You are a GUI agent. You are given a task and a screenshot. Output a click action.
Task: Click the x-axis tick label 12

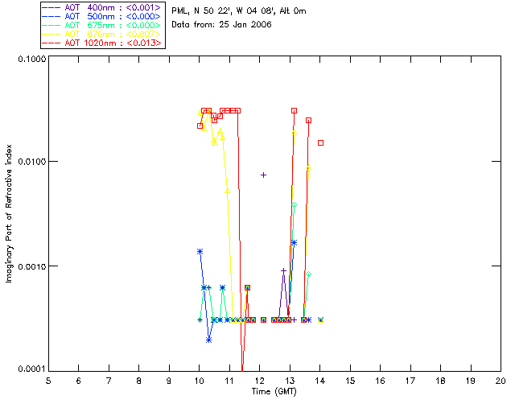click(x=259, y=381)
